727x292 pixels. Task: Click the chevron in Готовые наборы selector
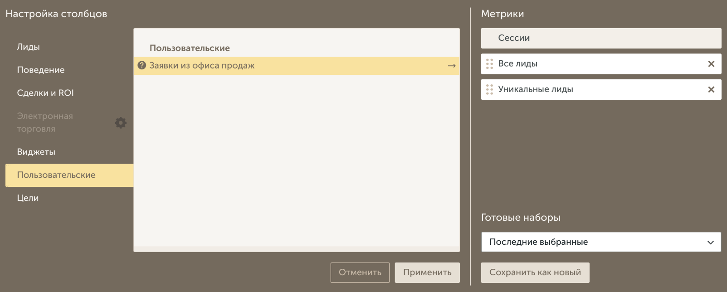[711, 243]
